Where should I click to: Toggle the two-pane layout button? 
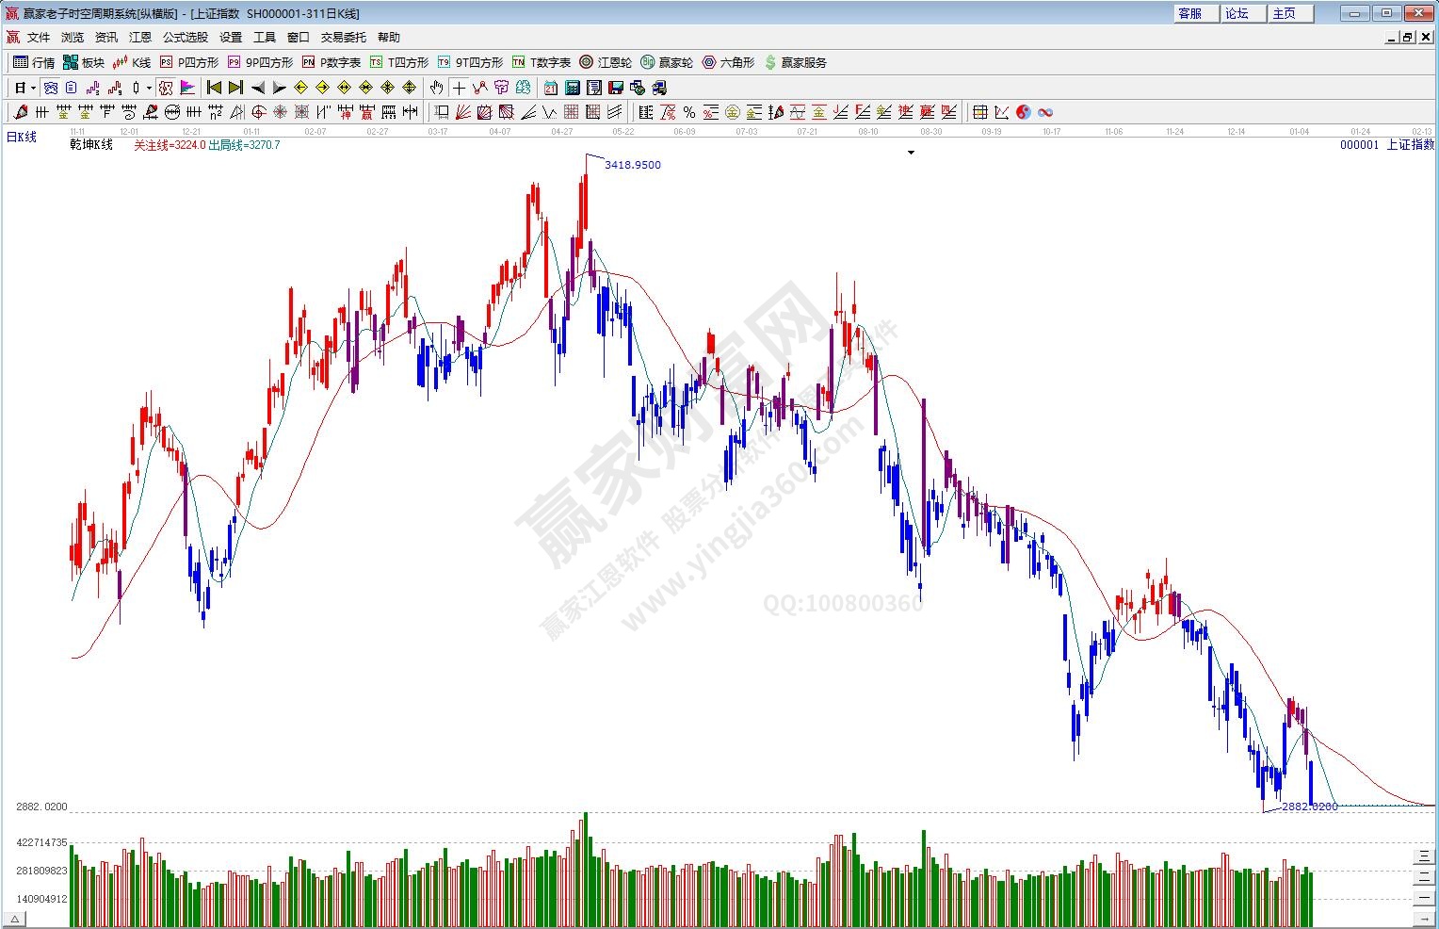[1423, 876]
